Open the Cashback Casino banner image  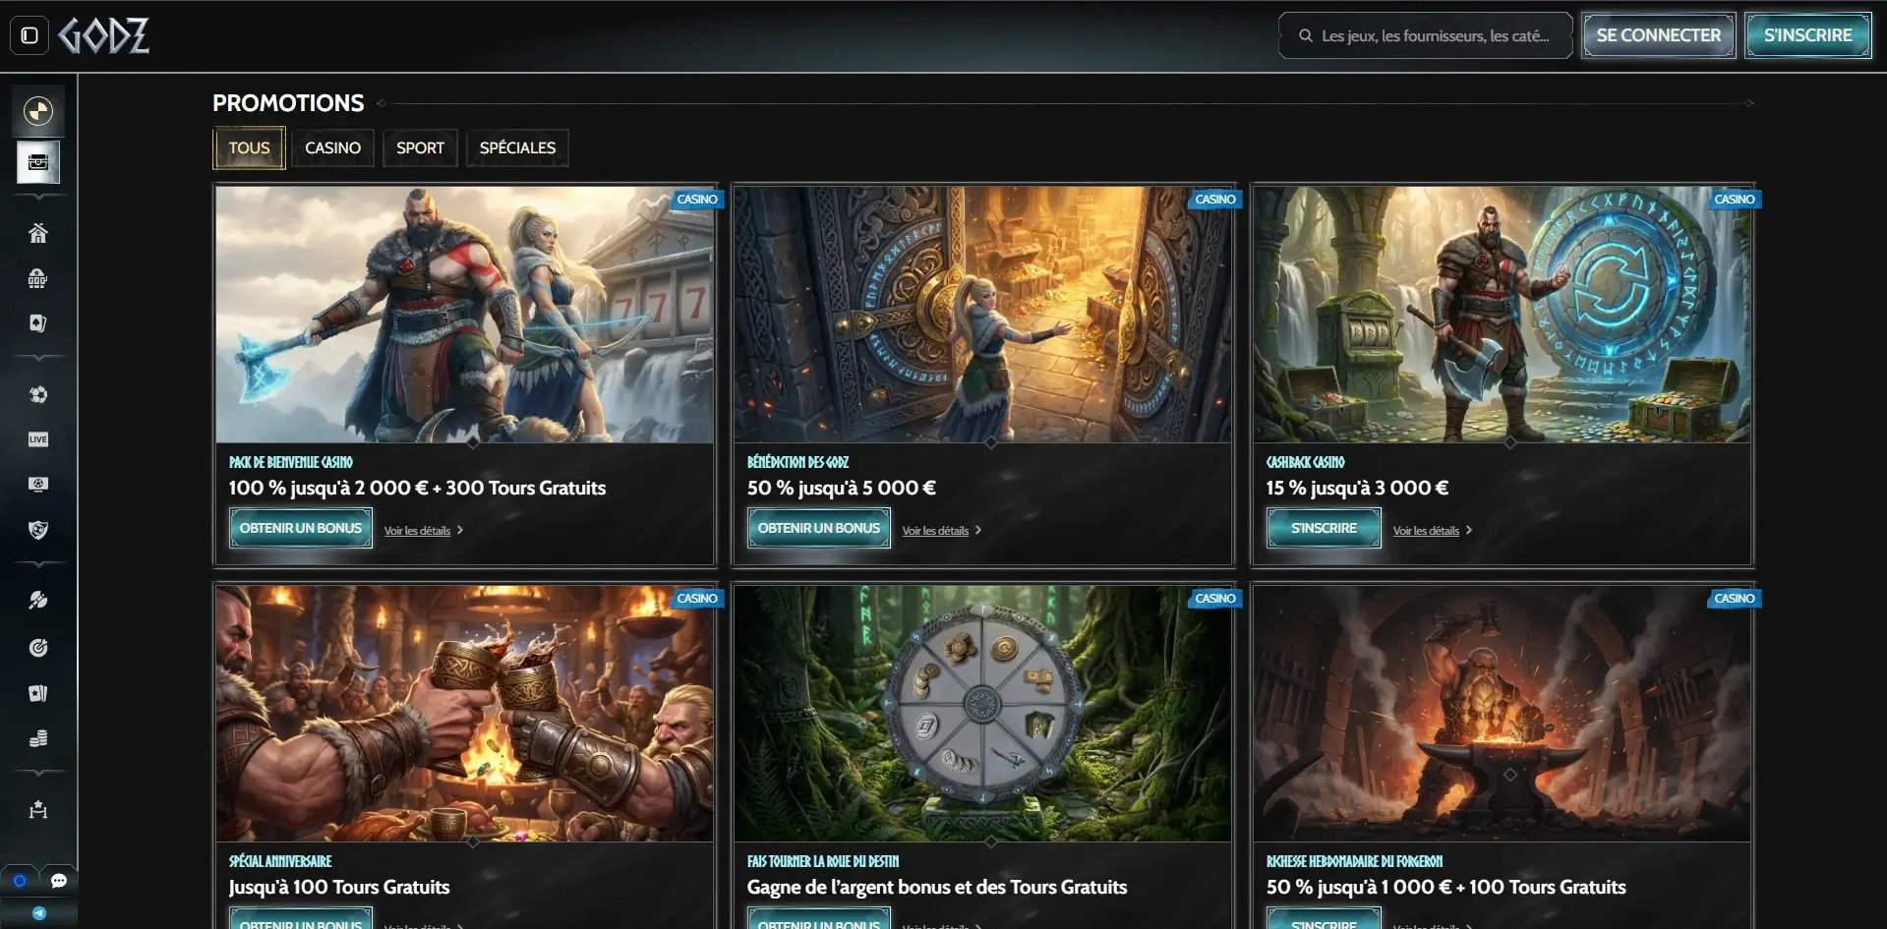tap(1503, 315)
